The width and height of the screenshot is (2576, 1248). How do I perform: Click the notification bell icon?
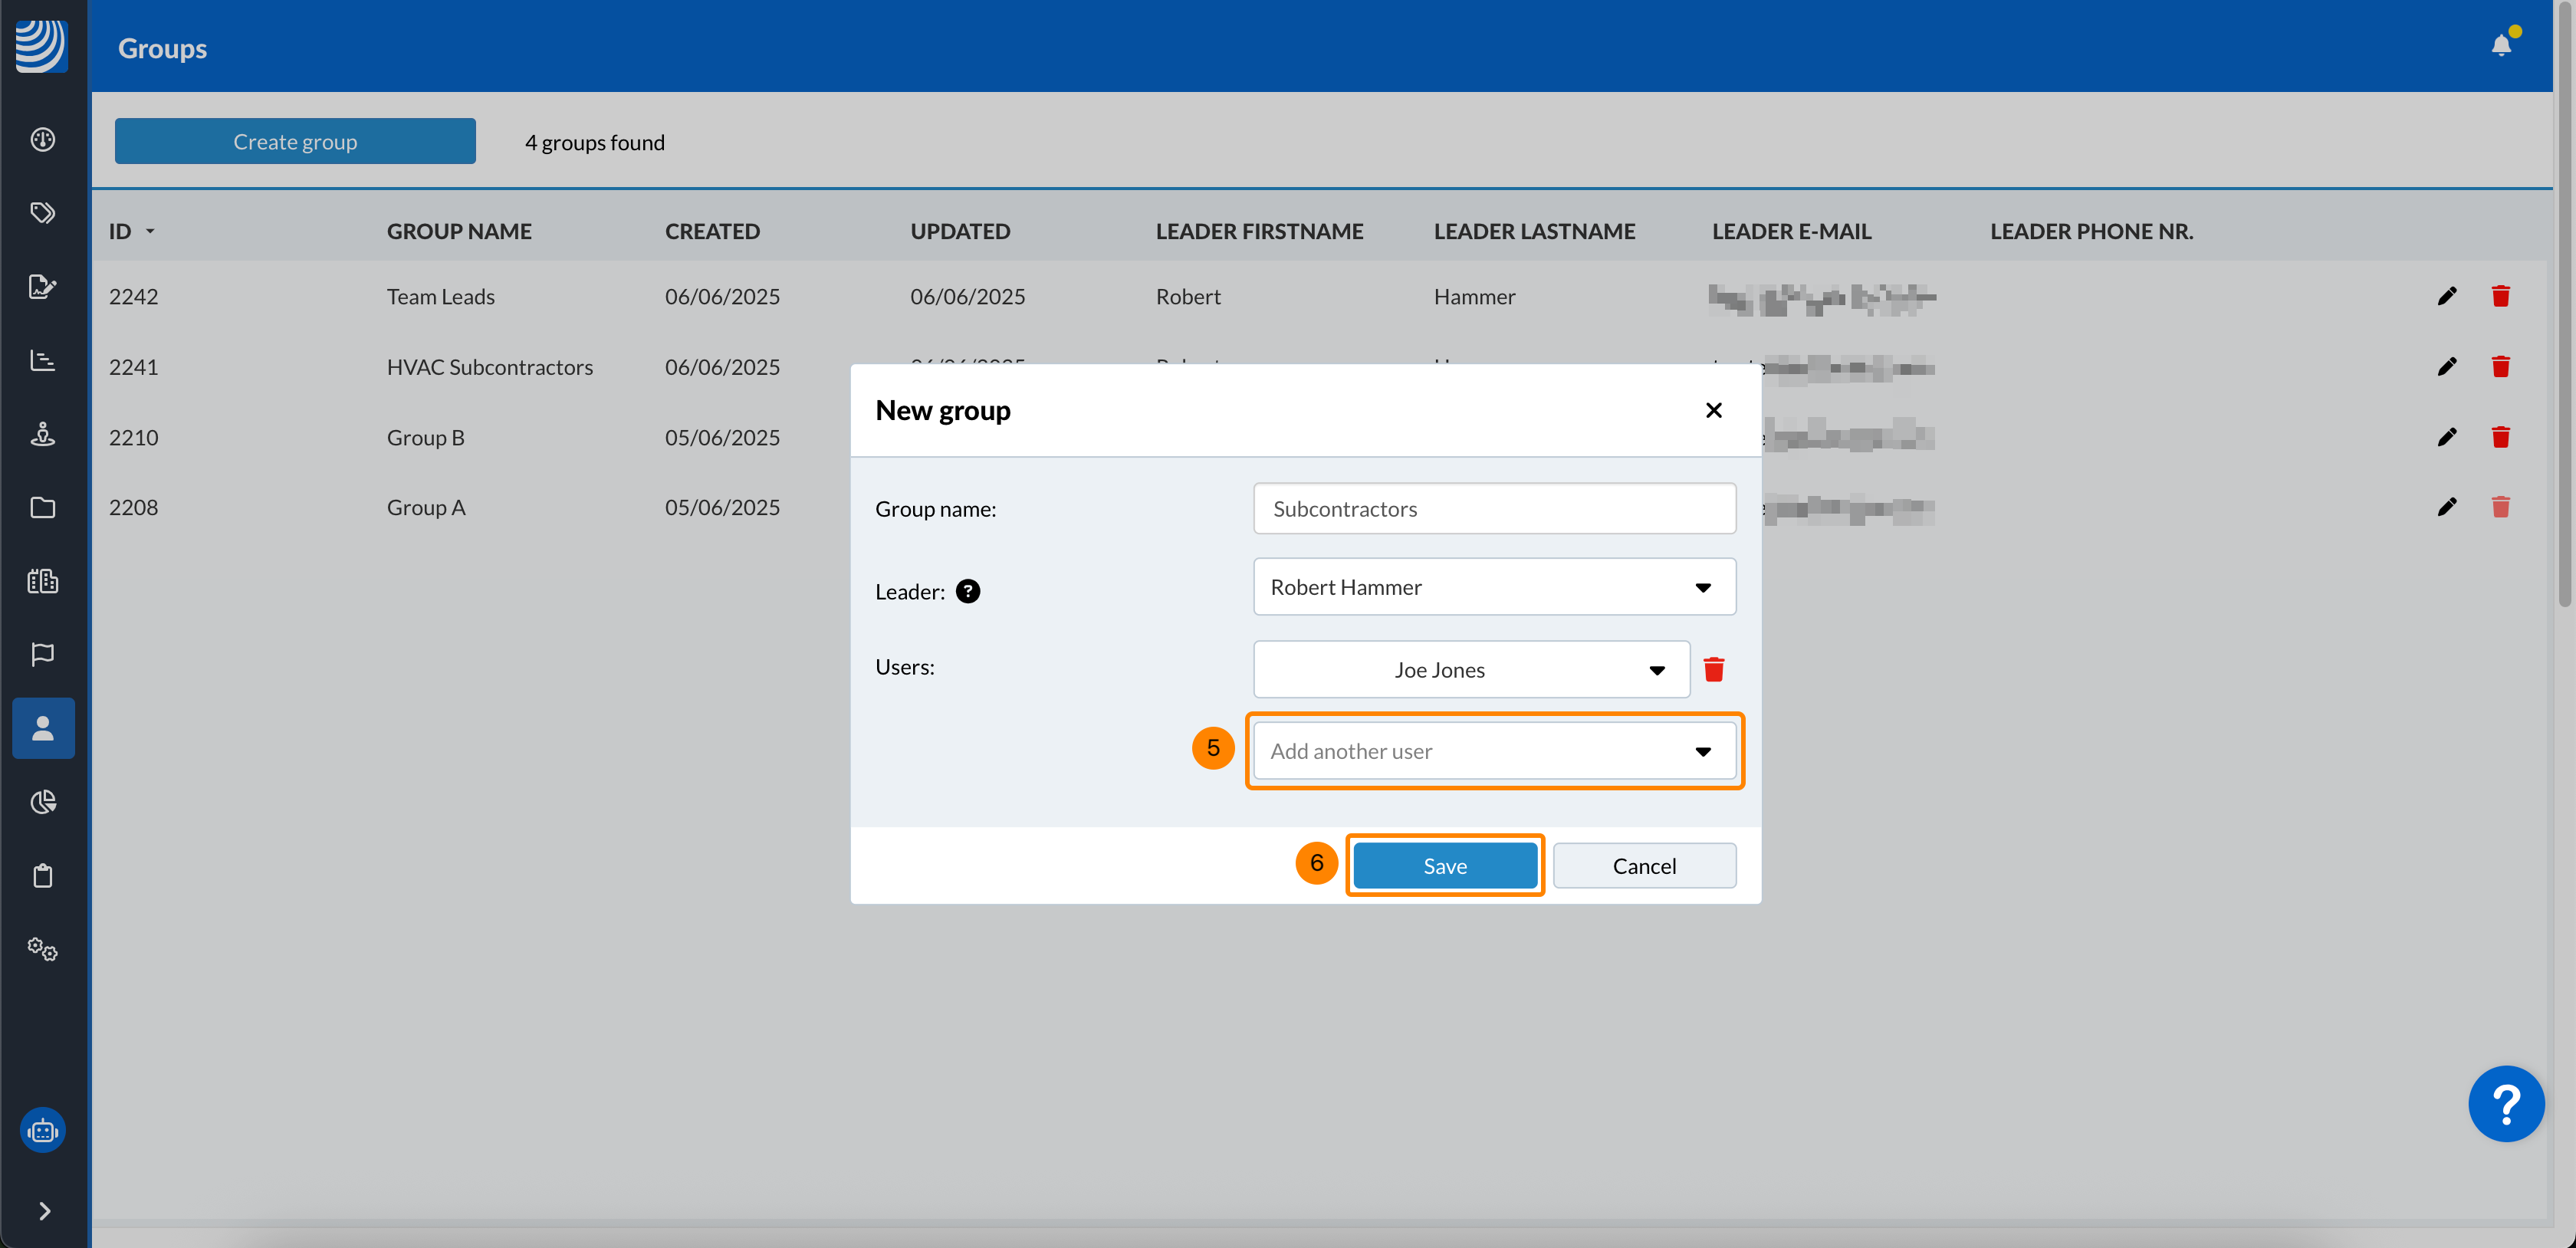coord(2500,45)
